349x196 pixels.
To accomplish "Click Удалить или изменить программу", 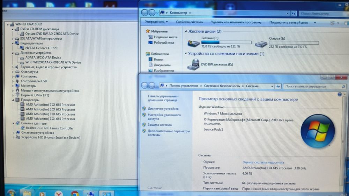I will click(x=236, y=22).
